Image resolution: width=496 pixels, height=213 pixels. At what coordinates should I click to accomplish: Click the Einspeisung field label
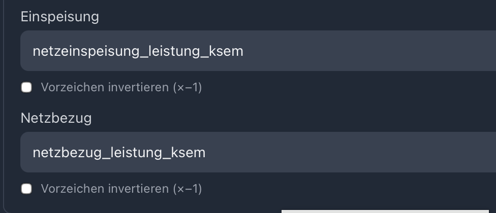60,17
